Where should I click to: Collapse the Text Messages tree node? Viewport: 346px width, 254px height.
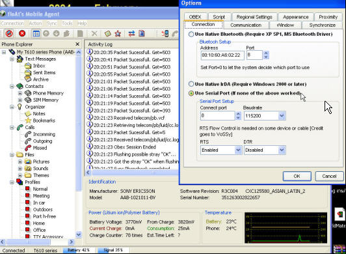[12, 59]
